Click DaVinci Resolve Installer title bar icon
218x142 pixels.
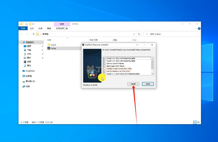coord(83,45)
